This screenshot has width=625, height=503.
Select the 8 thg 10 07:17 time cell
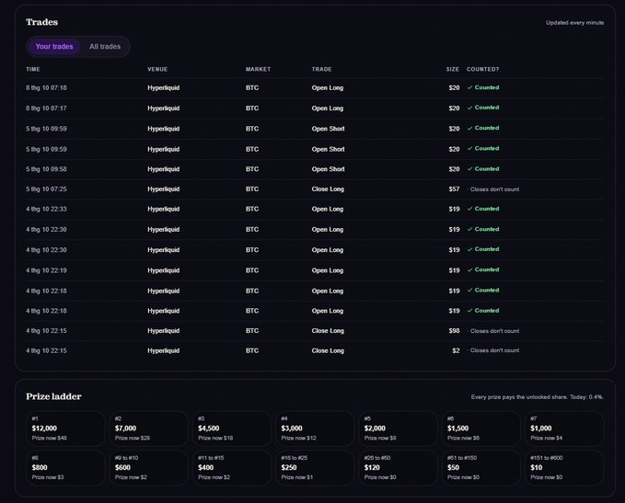pos(46,109)
